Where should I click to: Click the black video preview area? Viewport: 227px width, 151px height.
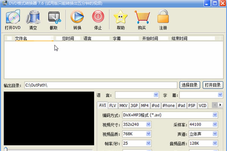click(x=49, y=118)
